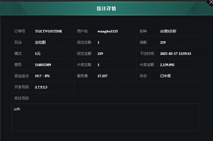
Task: Click the 已中奖 status text
Action: tap(165, 76)
